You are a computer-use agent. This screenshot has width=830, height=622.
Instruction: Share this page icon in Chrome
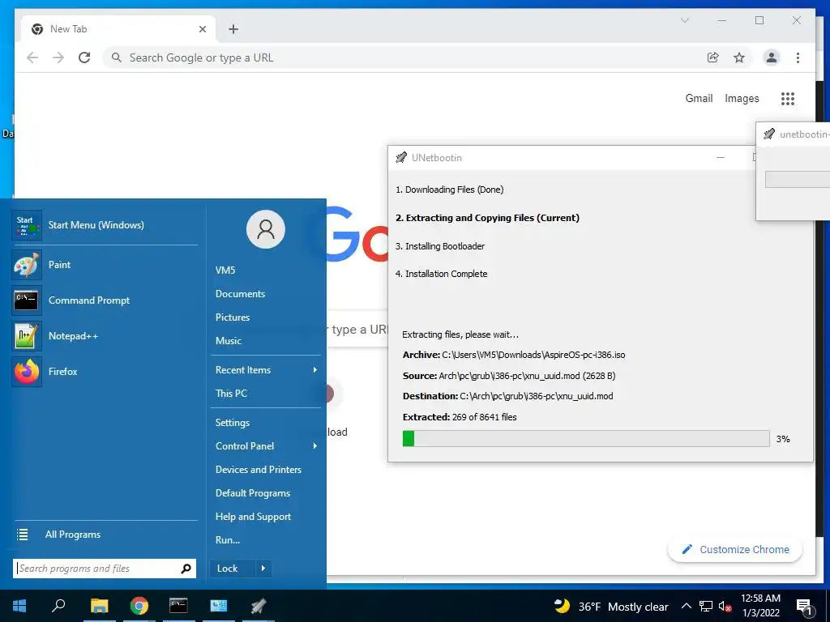click(713, 58)
